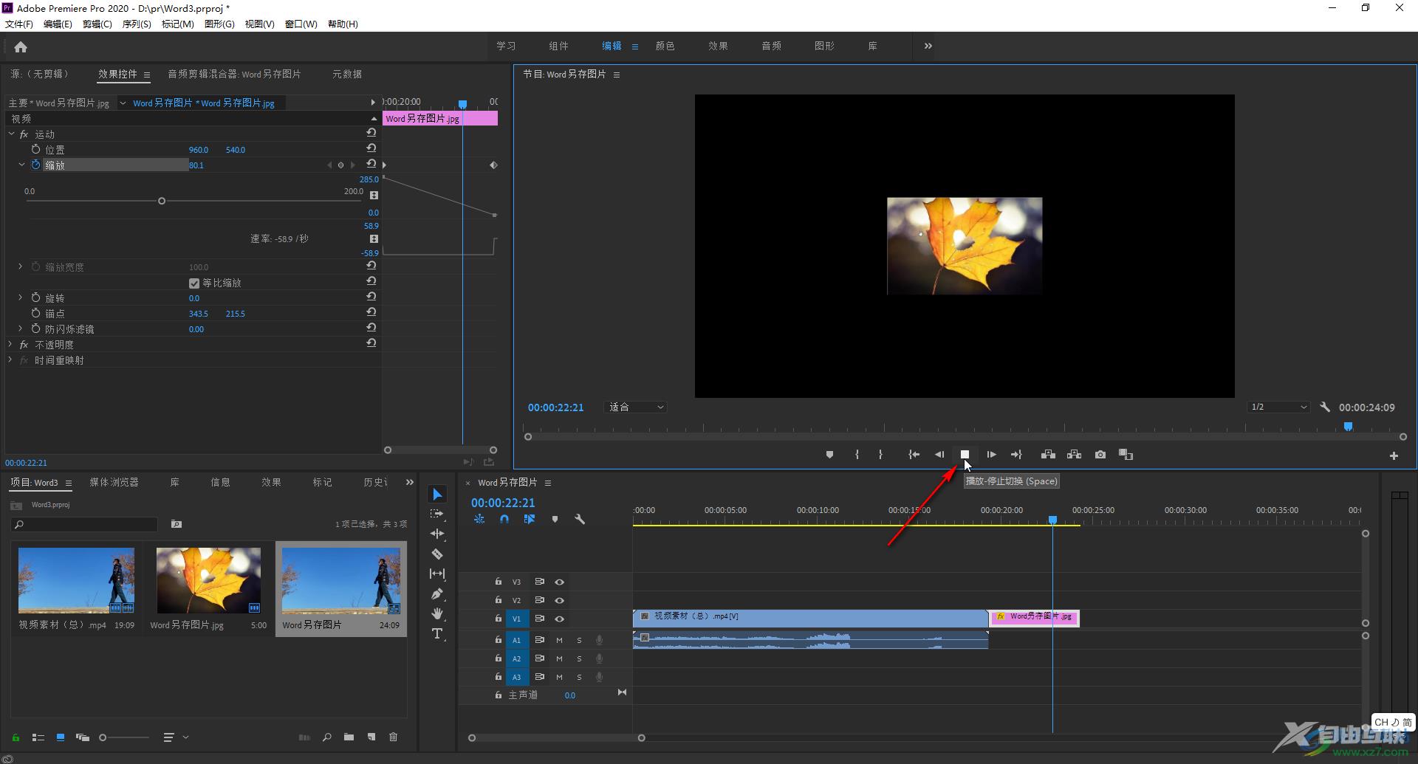Click the Lift button
Image resolution: width=1418 pixels, height=764 pixels.
pyautogui.click(x=1048, y=455)
